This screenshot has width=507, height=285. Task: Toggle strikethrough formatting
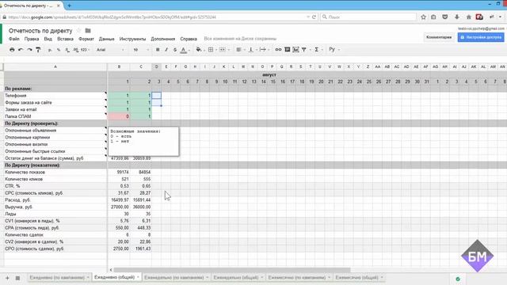point(175,50)
